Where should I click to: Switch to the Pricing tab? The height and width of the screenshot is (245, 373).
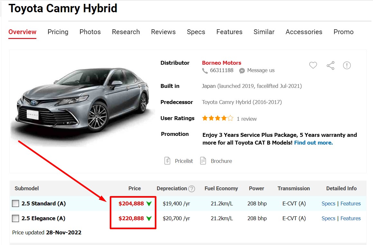coord(58,32)
